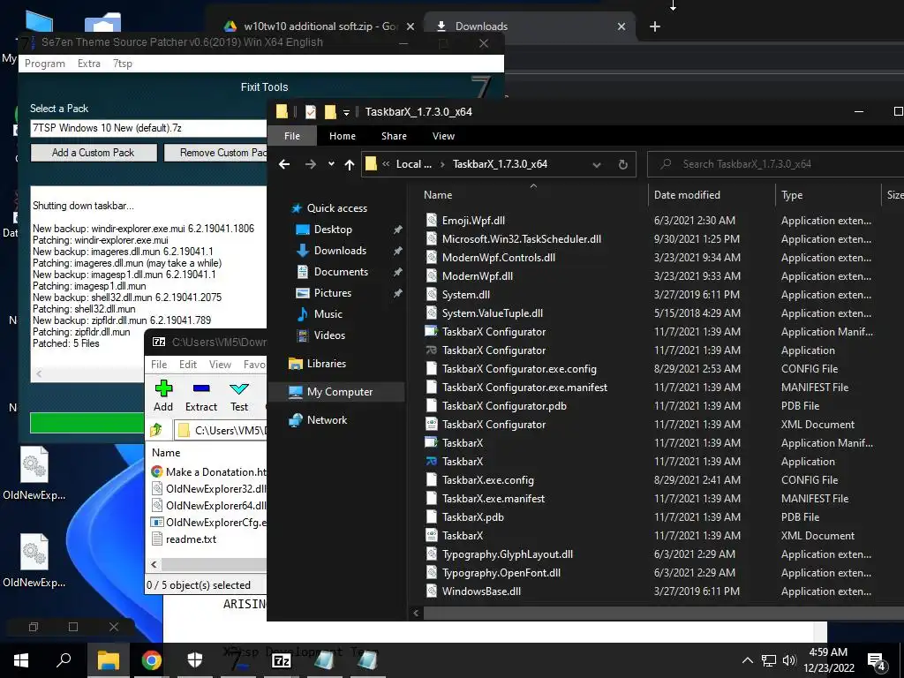Click the 7-Zip Add button
The image size is (904, 678).
tap(163, 395)
